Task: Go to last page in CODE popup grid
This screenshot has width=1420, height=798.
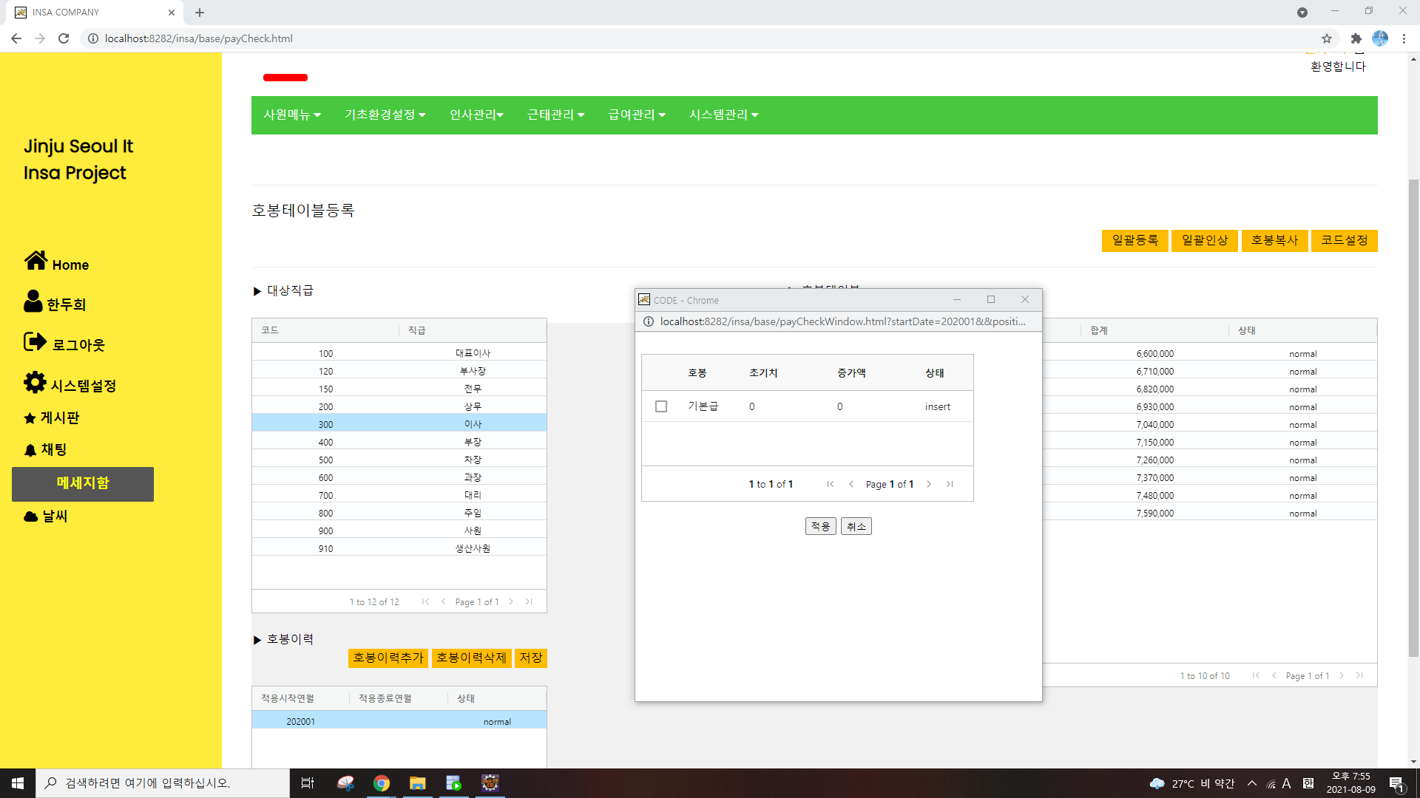Action: pos(950,484)
